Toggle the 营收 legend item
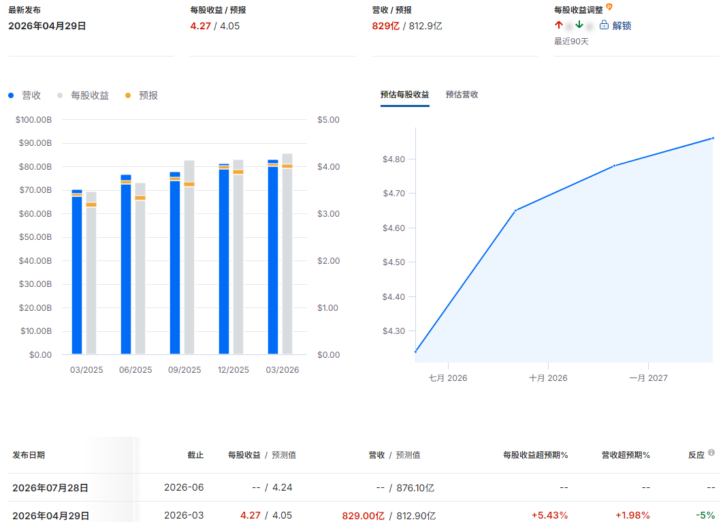725x522 pixels. (25, 95)
